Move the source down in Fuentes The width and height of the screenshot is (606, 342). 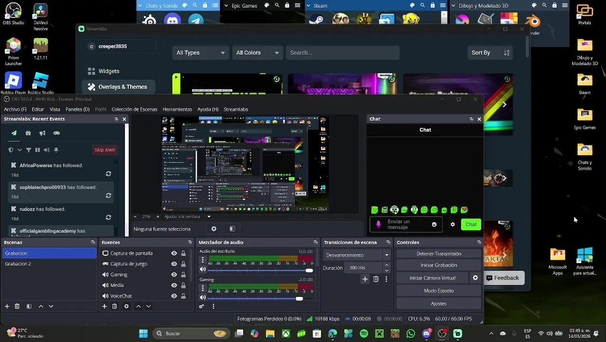(x=148, y=306)
